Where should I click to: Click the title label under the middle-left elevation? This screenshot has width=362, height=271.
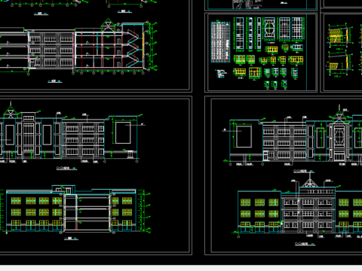click(66, 168)
